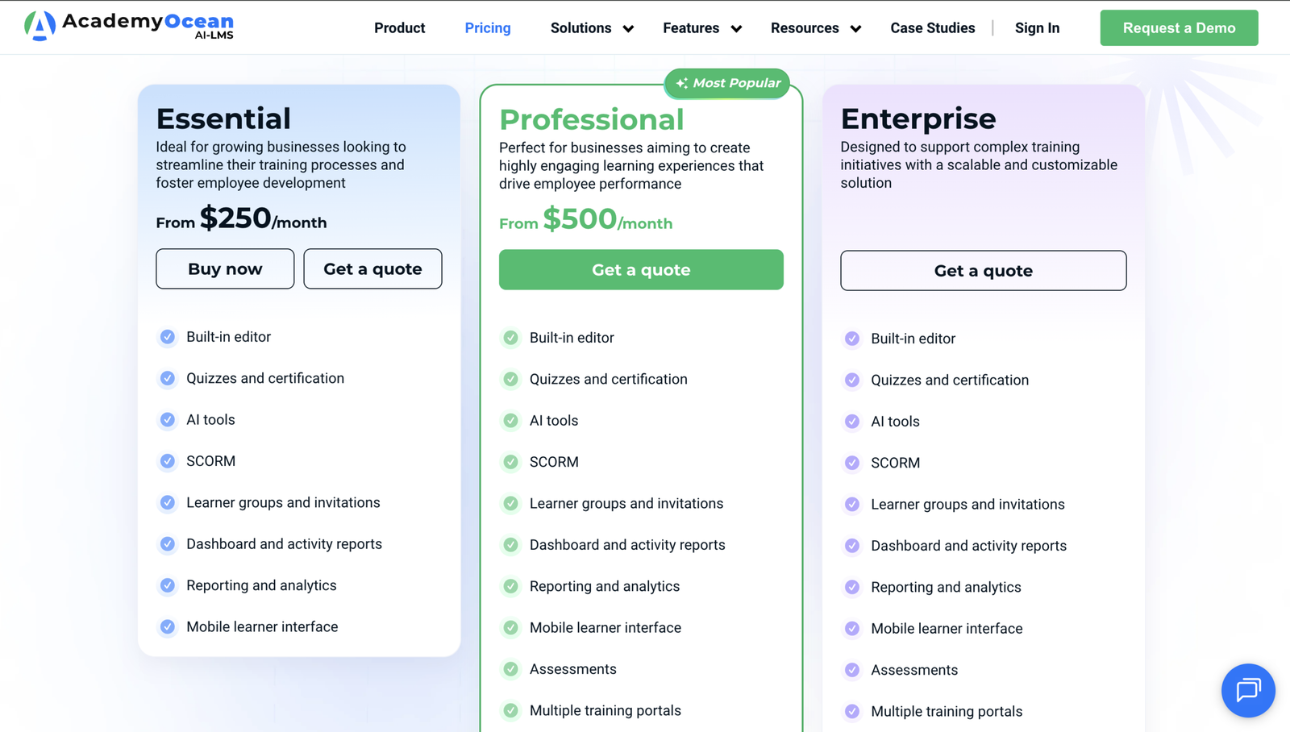Screen dimensions: 1290x732
Task: Go to the Product menu item
Action: (399, 28)
